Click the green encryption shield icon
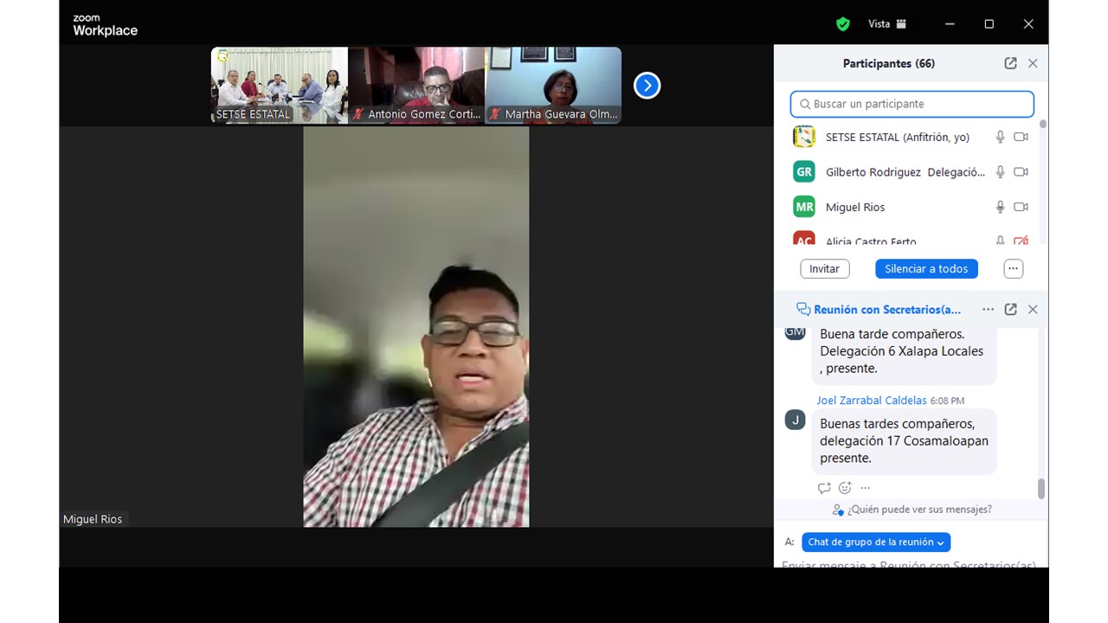The width and height of the screenshot is (1108, 623). tap(842, 24)
